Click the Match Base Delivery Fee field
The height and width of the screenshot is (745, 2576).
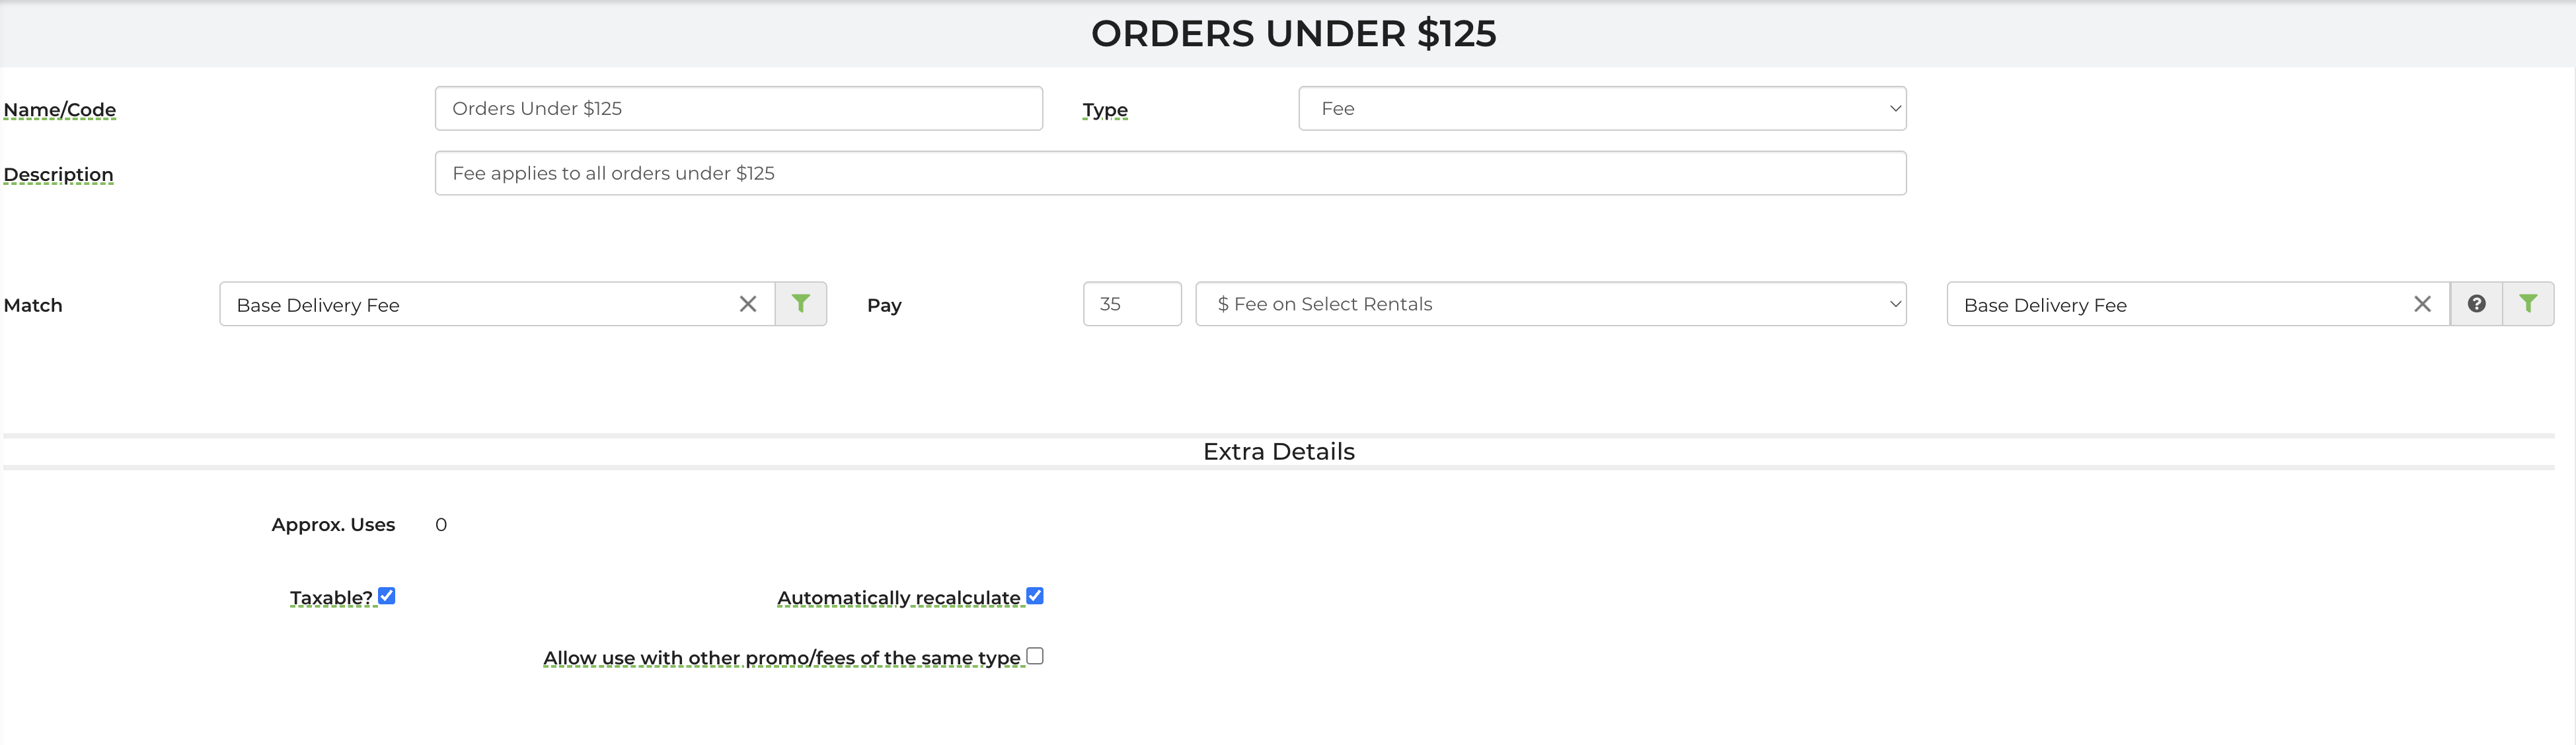click(x=480, y=304)
